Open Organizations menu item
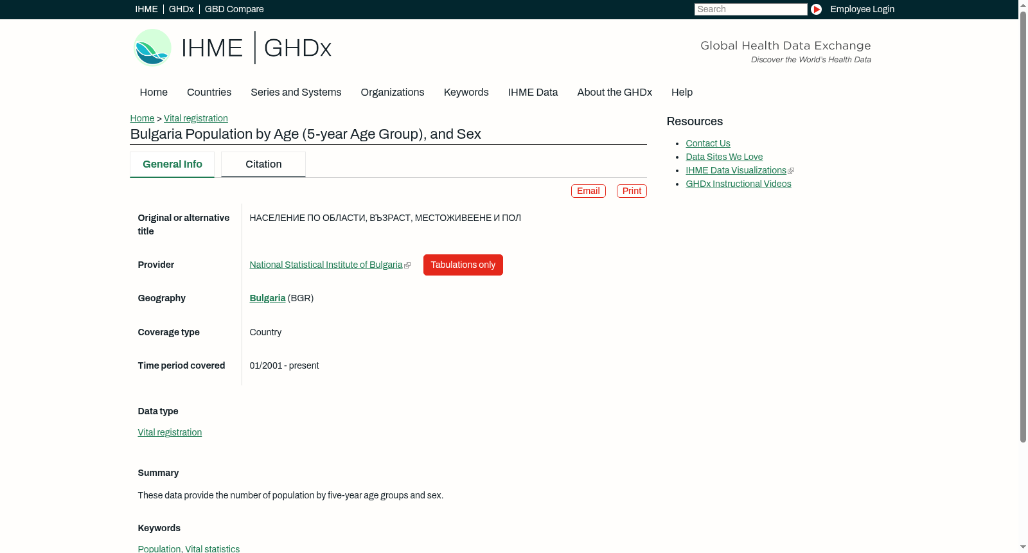 coord(393,92)
